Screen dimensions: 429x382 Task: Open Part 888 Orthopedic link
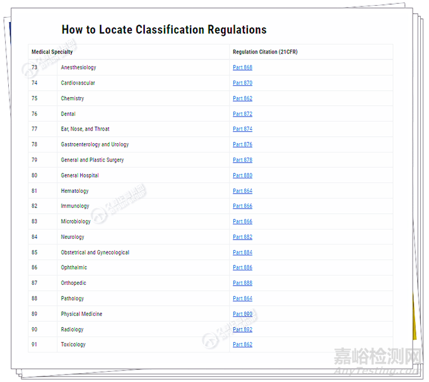[242, 283]
